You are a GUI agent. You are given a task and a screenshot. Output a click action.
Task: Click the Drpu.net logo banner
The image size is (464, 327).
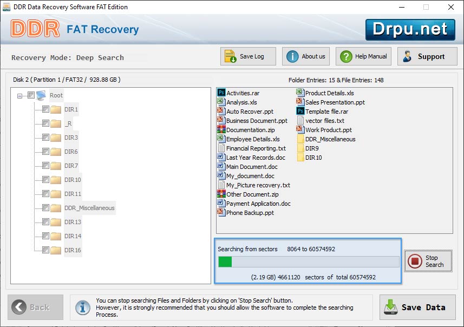410,30
